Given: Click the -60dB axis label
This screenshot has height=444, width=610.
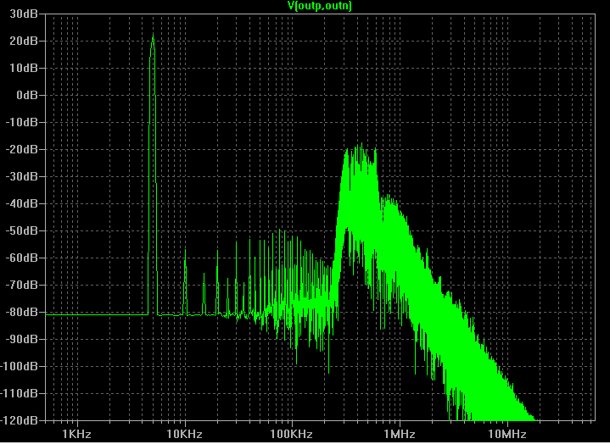Looking at the screenshot, I should (x=21, y=258).
